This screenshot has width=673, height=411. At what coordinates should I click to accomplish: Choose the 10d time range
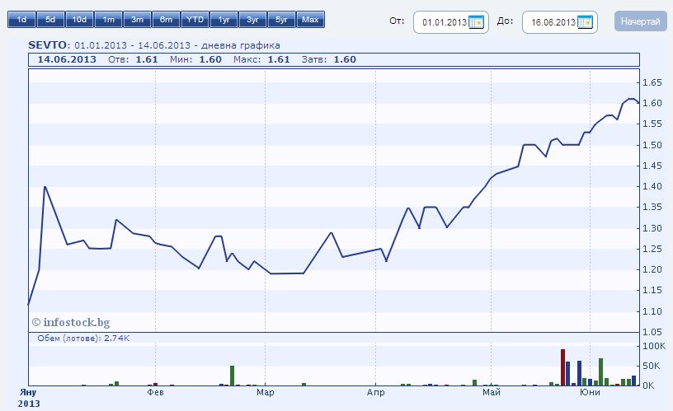tap(79, 20)
